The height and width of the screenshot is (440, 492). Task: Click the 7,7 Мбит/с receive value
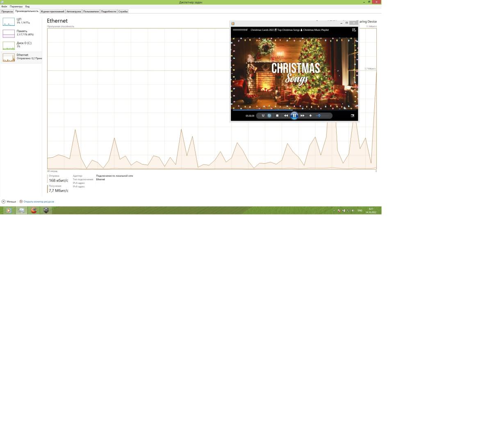(59, 191)
